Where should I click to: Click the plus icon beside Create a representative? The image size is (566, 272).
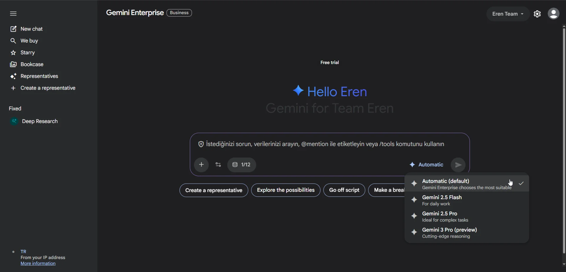[x=13, y=88]
